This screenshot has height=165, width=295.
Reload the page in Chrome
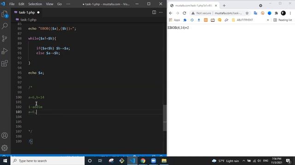(184, 13)
